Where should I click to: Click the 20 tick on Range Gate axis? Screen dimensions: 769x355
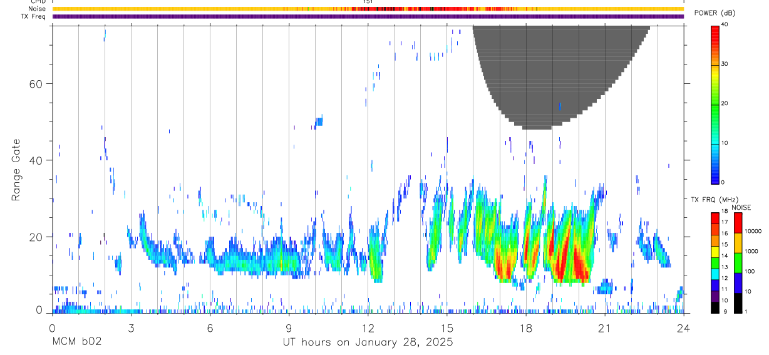tap(36, 237)
